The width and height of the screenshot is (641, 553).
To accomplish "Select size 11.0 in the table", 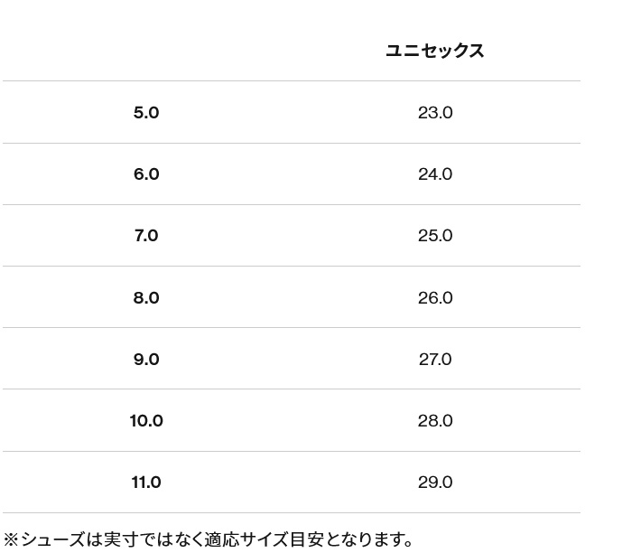I will (146, 483).
